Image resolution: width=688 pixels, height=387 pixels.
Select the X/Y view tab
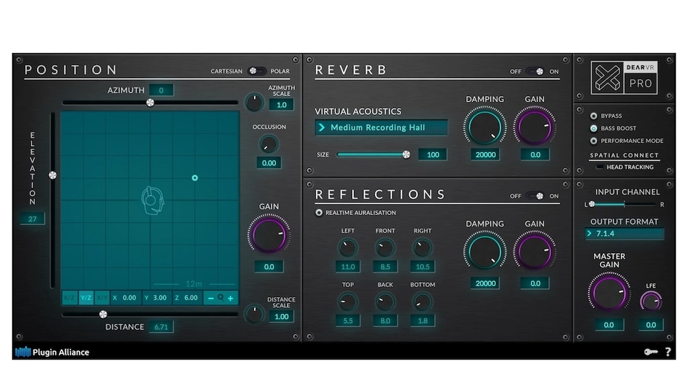tap(102, 298)
